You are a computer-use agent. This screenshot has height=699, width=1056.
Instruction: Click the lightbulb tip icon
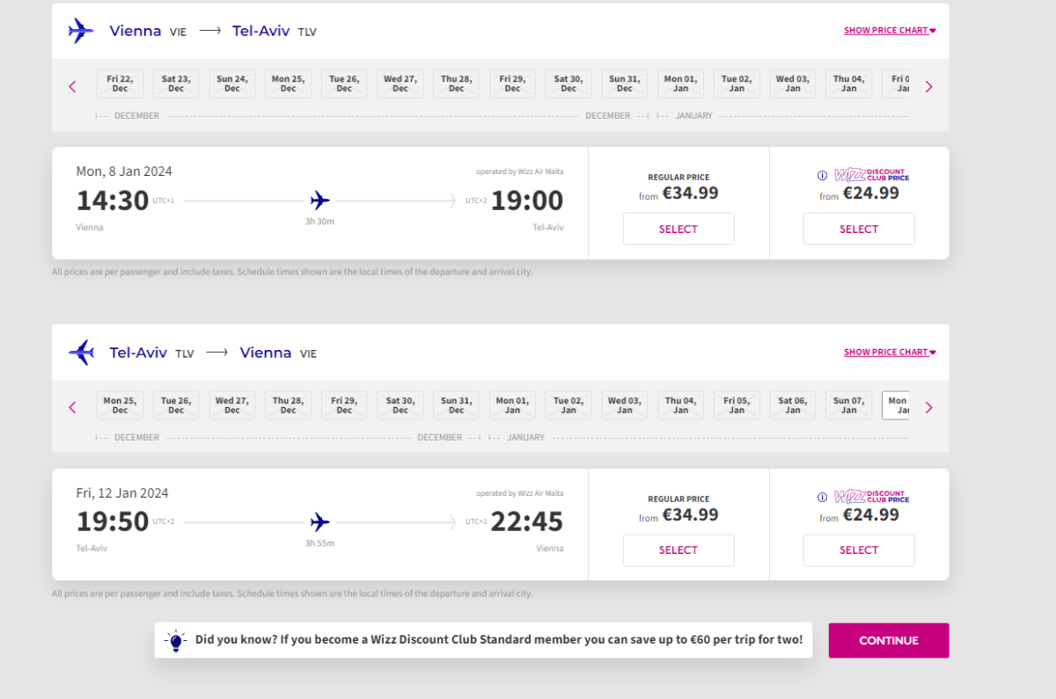click(176, 641)
